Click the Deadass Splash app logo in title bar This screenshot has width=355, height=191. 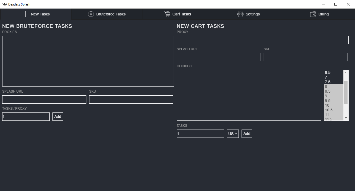pos(4,4)
